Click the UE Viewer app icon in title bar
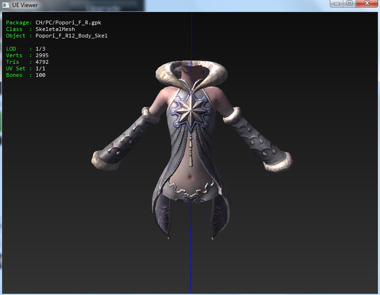380x295 pixels. coord(6,5)
